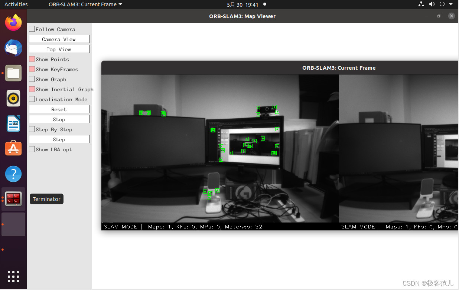Click the right 'SLAM MODE' status text
Screen dimensions: 459x290
pos(358,227)
